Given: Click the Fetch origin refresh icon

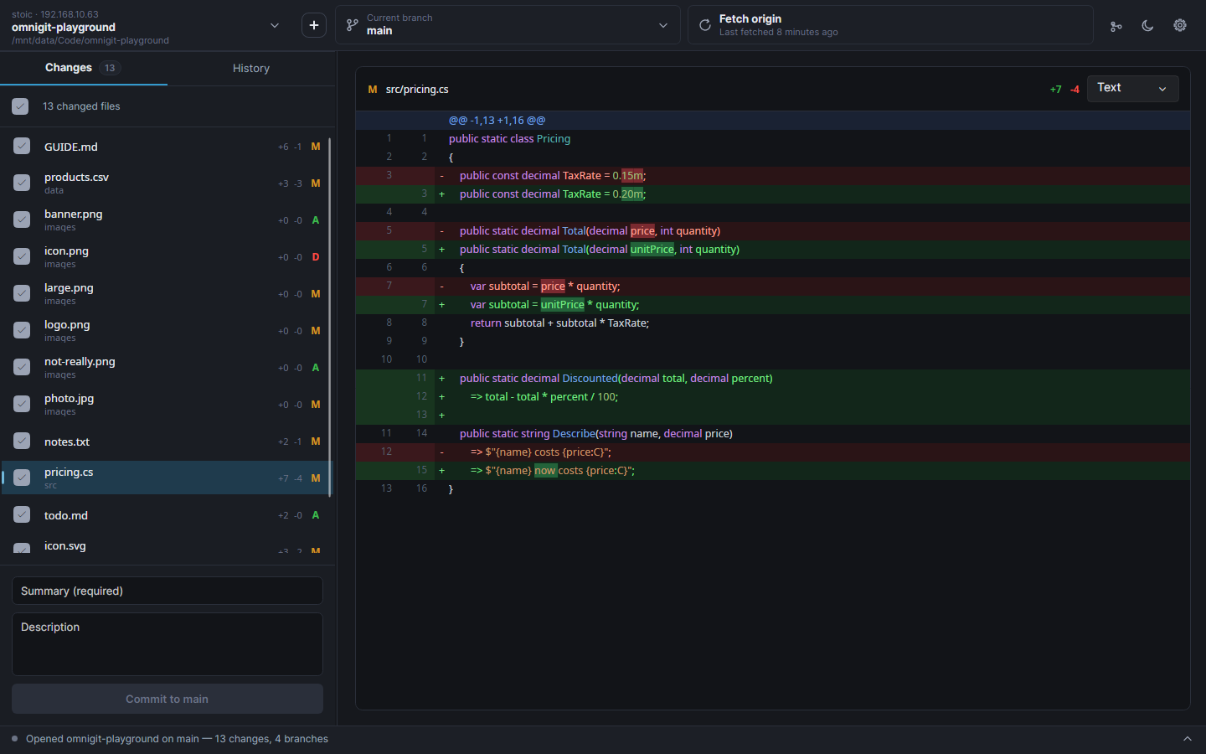Looking at the screenshot, I should click(705, 25).
